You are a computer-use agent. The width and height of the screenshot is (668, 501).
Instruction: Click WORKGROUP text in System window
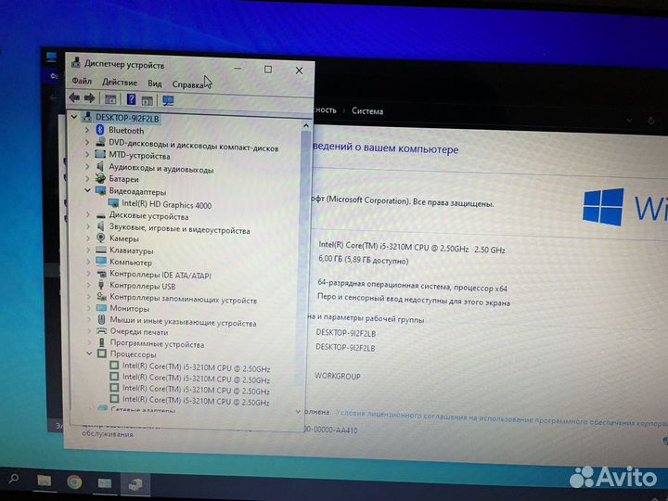click(x=338, y=376)
